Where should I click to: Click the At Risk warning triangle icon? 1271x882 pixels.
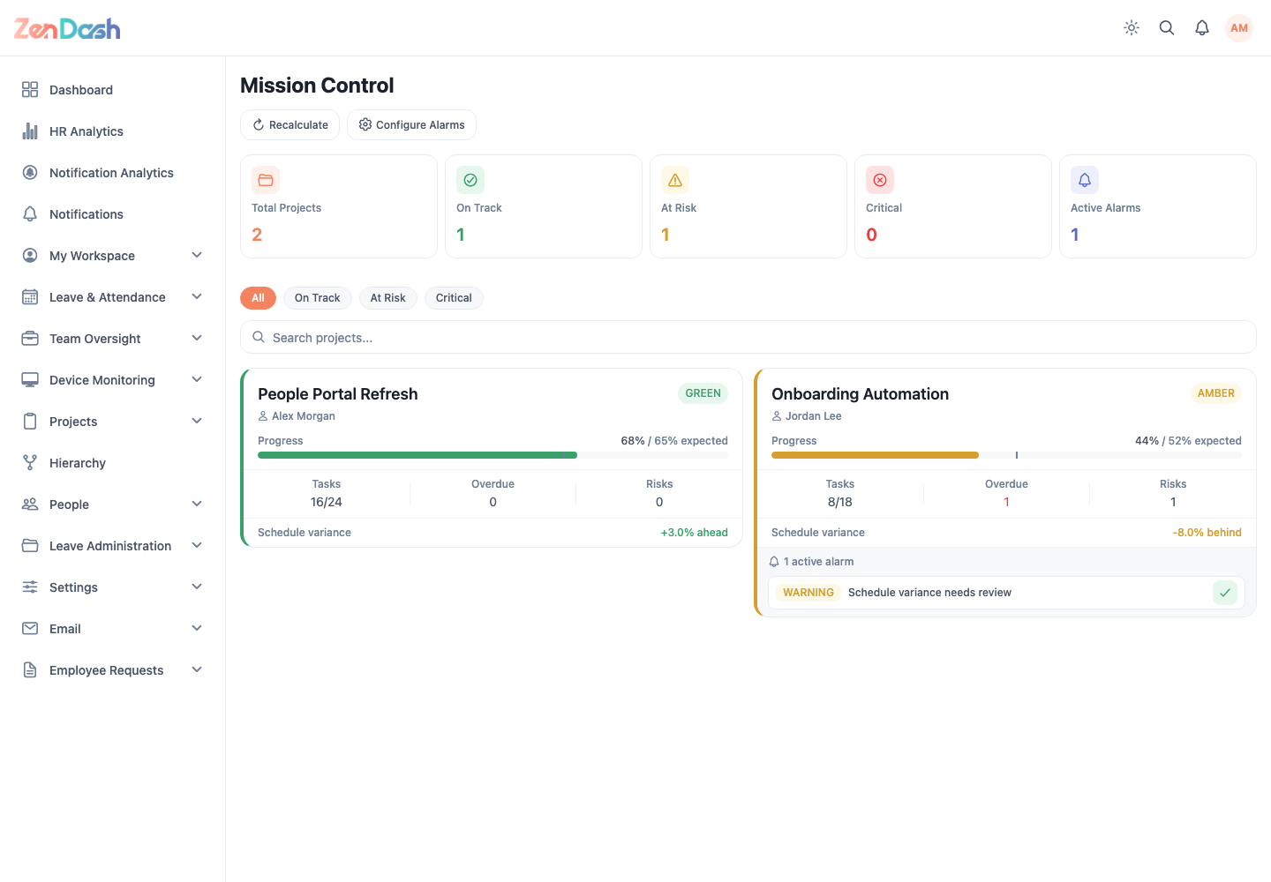[x=675, y=180]
